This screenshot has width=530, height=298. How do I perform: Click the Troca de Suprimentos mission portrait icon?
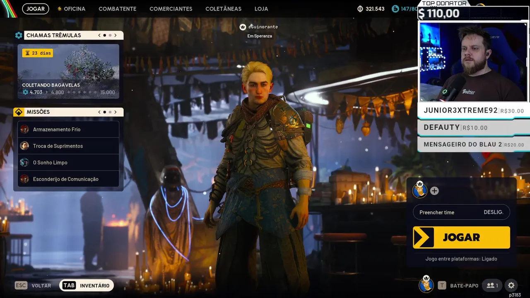pos(25,146)
